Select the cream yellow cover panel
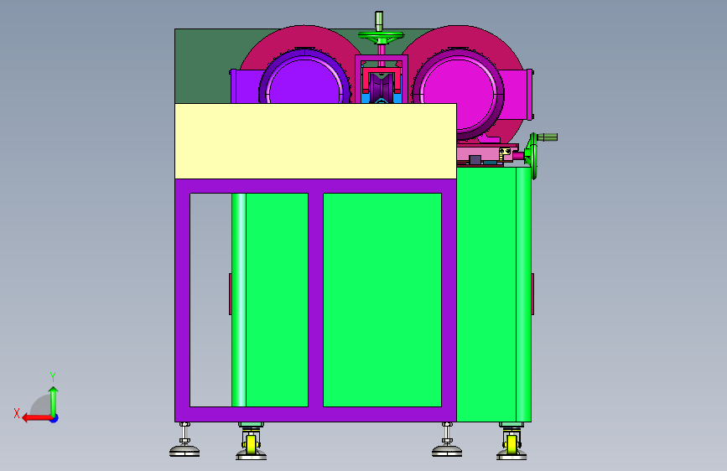The image size is (727, 471). tap(315, 141)
